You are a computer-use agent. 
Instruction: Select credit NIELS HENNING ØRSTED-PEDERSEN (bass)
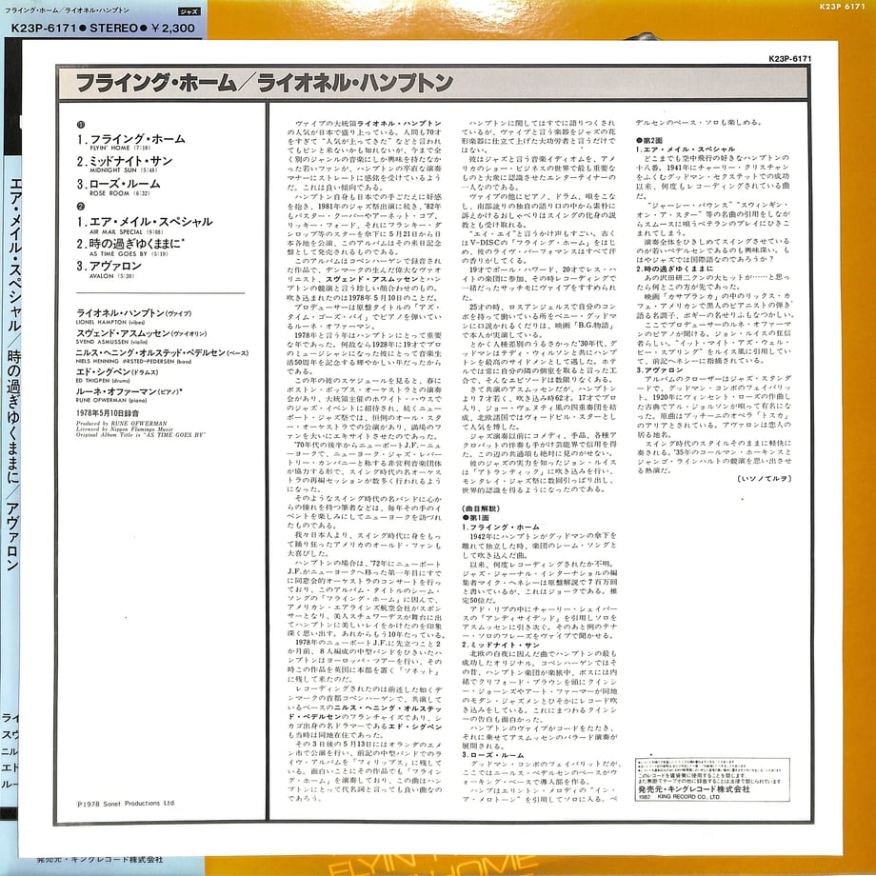pyautogui.click(x=133, y=362)
